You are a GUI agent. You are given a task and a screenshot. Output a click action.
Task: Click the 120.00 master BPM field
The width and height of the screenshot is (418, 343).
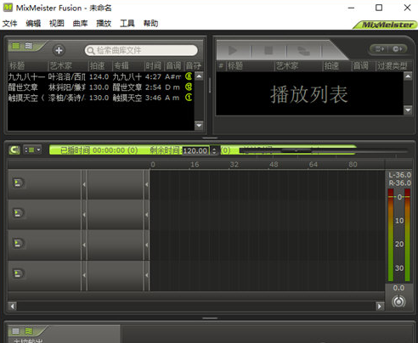195,150
